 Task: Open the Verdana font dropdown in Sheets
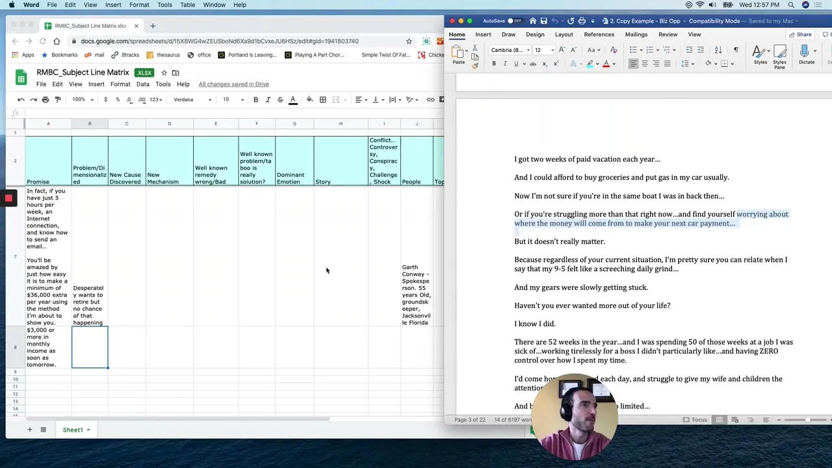(192, 99)
